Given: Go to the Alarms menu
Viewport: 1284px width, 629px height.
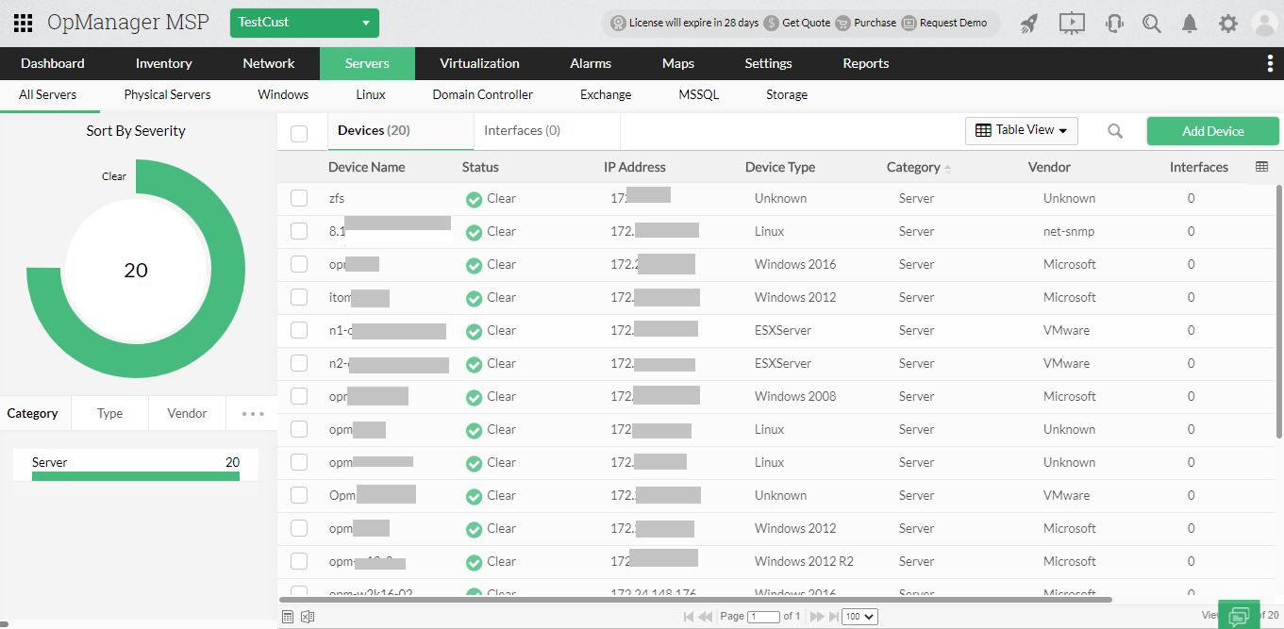Looking at the screenshot, I should [591, 63].
